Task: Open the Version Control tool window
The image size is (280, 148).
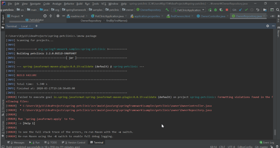Action: point(73,143)
